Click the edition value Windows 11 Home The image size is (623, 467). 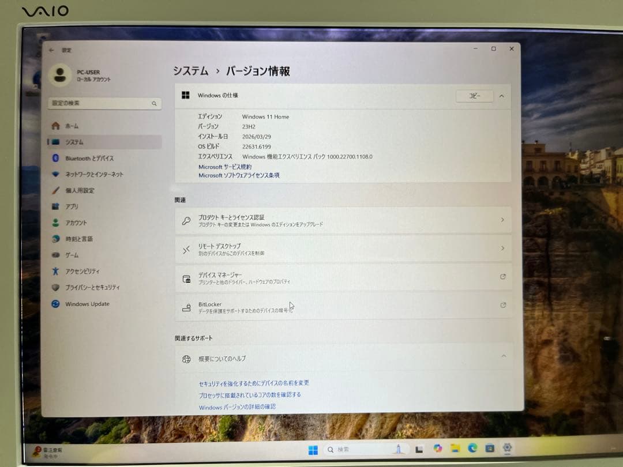click(265, 116)
